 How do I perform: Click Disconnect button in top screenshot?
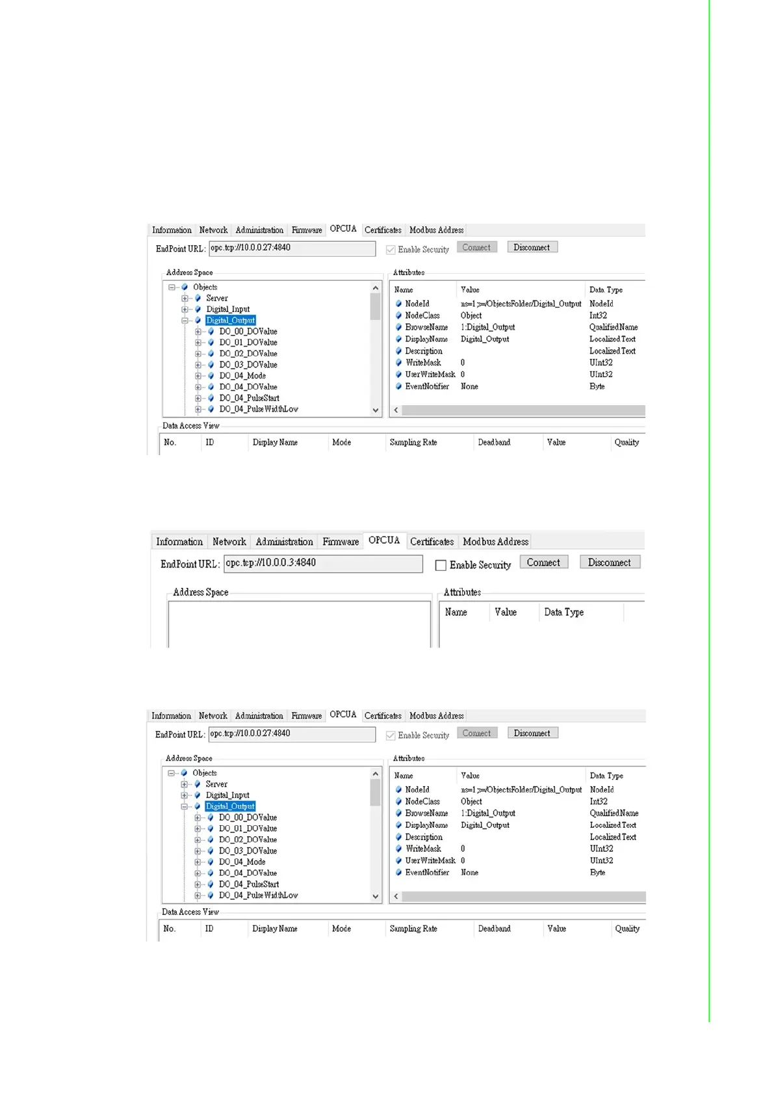532,247
